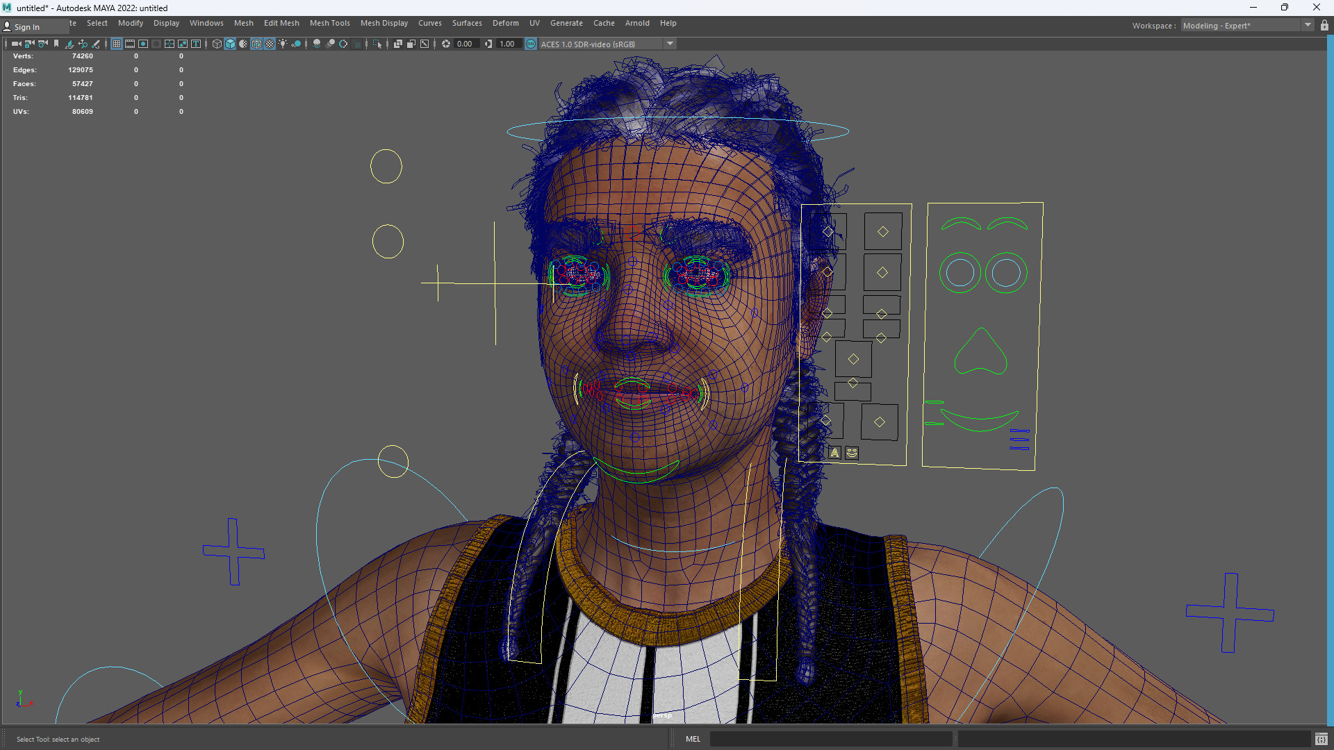The width and height of the screenshot is (1334, 750).
Task: Toggle wireframe on shaded
Action: tap(256, 44)
